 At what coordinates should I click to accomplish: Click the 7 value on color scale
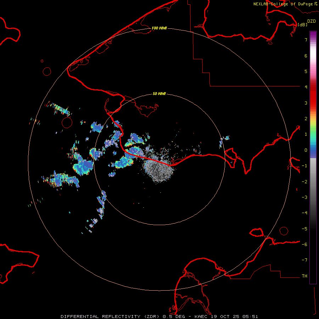(306, 40)
